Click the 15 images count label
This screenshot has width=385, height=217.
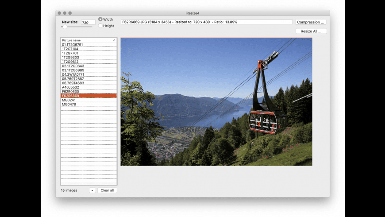coord(69,190)
